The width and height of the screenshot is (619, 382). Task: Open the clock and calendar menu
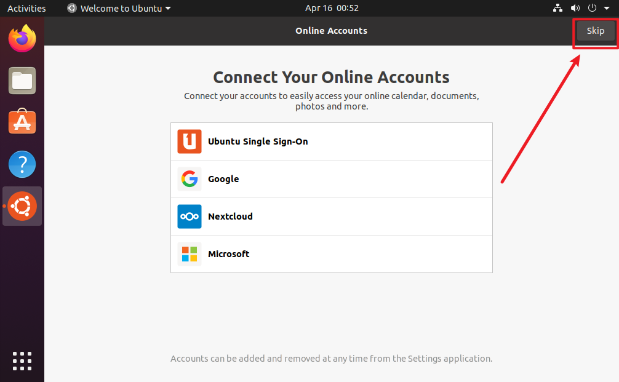[332, 8]
